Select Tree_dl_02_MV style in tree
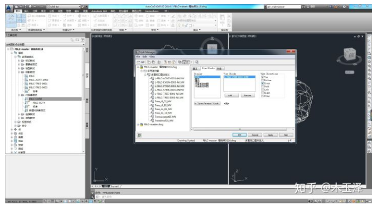377x206 pixels. (x=163, y=101)
